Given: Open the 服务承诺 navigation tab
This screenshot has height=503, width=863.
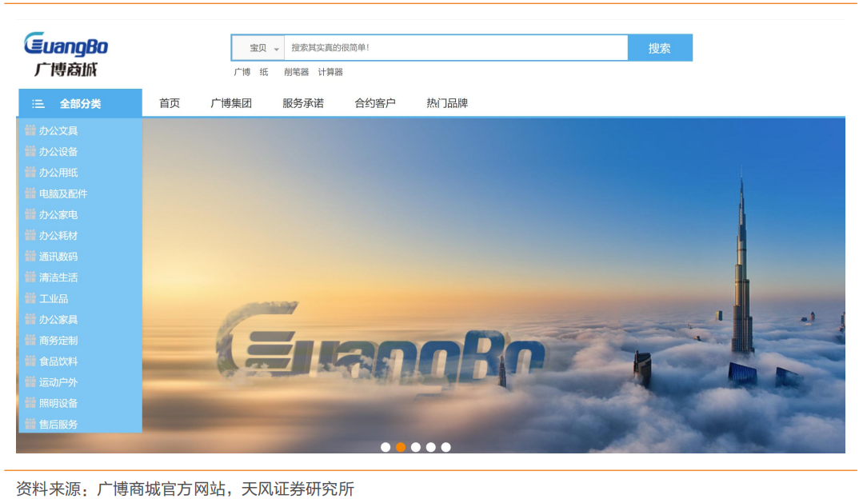Looking at the screenshot, I should 303,103.
